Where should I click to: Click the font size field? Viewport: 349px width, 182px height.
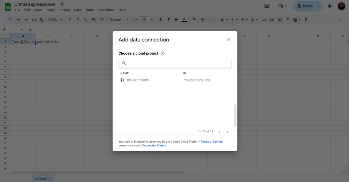pos(144,19)
